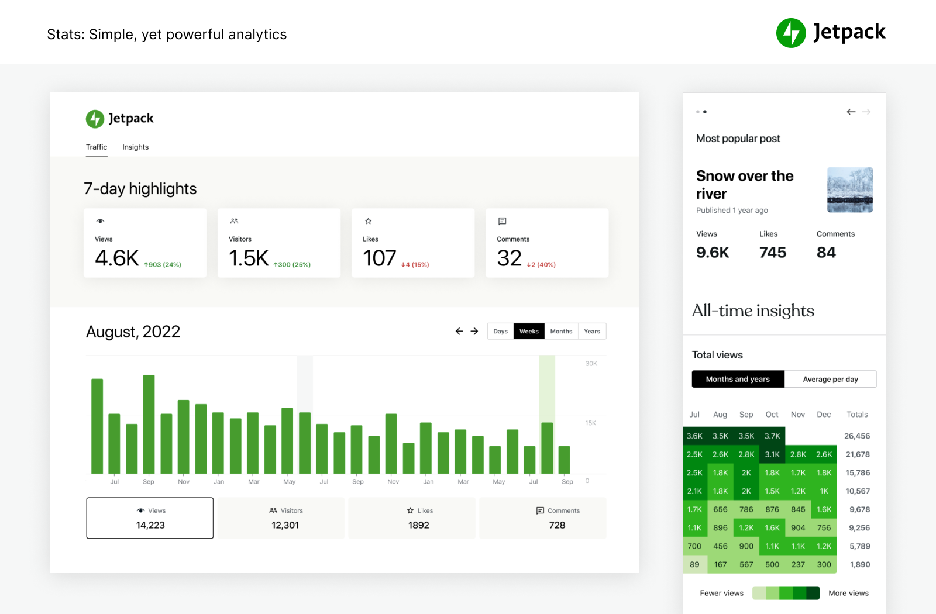This screenshot has height=614, width=936.
Task: Show Comments data with the 728 tile
Action: pyautogui.click(x=557, y=518)
